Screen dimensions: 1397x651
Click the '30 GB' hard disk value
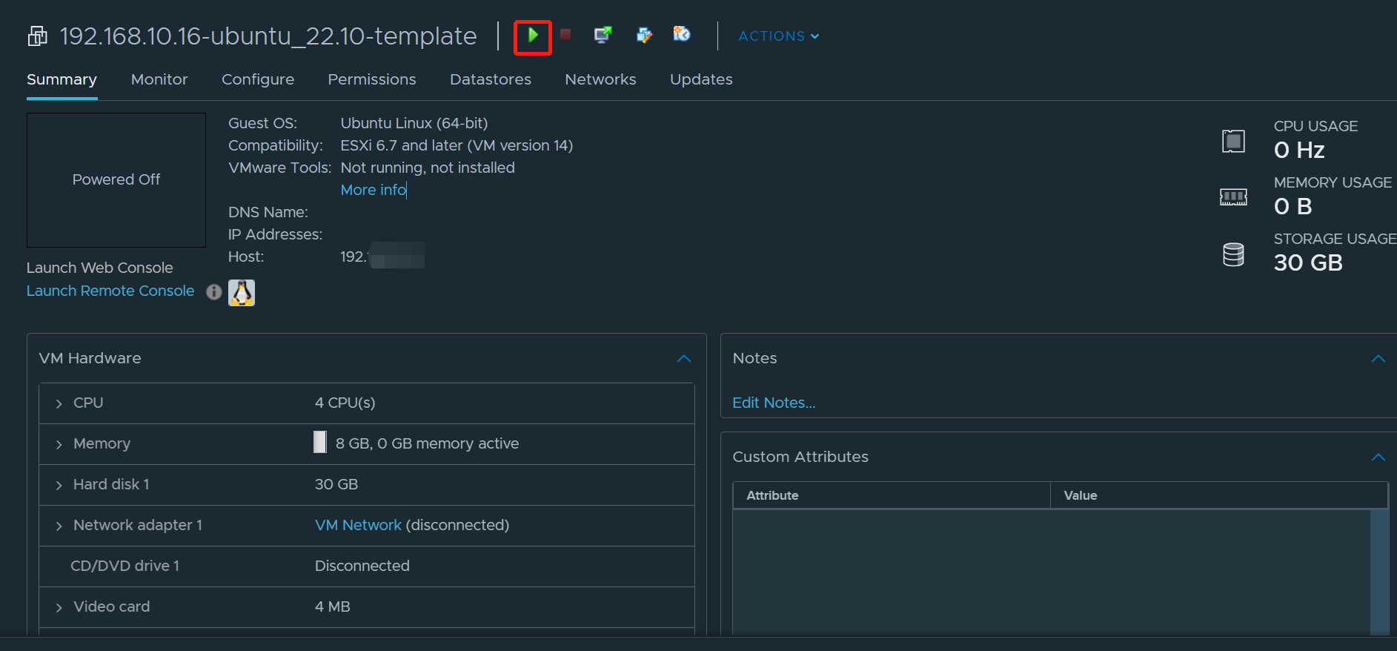coord(336,484)
